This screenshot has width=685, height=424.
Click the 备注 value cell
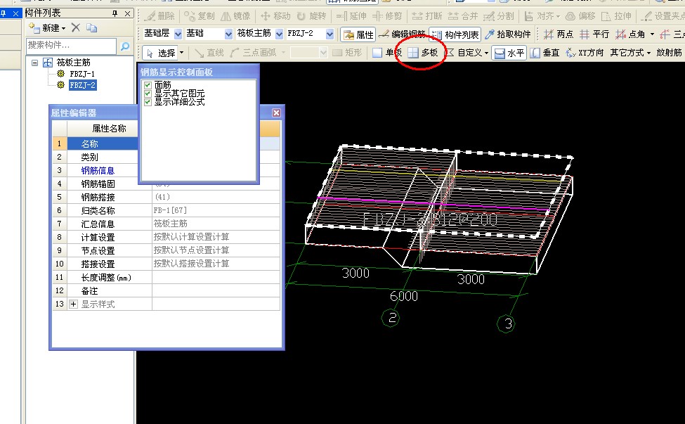click(x=216, y=290)
